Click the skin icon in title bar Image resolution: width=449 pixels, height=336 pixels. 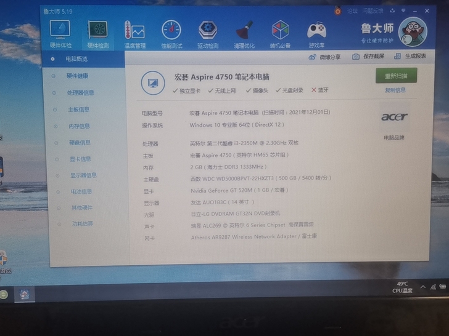392,11
